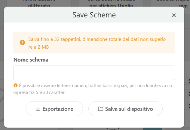Click the info icon beside the hint text
The image size is (190, 130).
point(15,86)
